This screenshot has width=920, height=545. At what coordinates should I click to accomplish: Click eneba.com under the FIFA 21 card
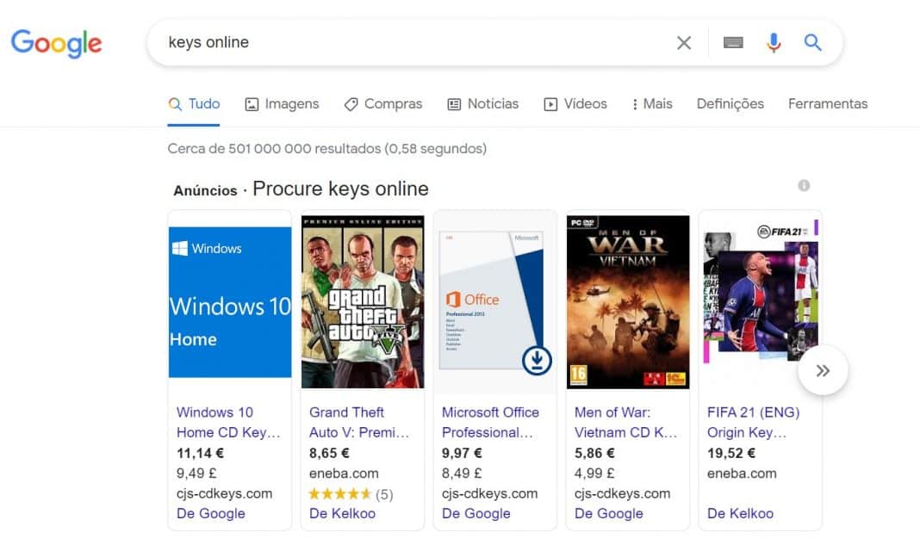coord(742,474)
